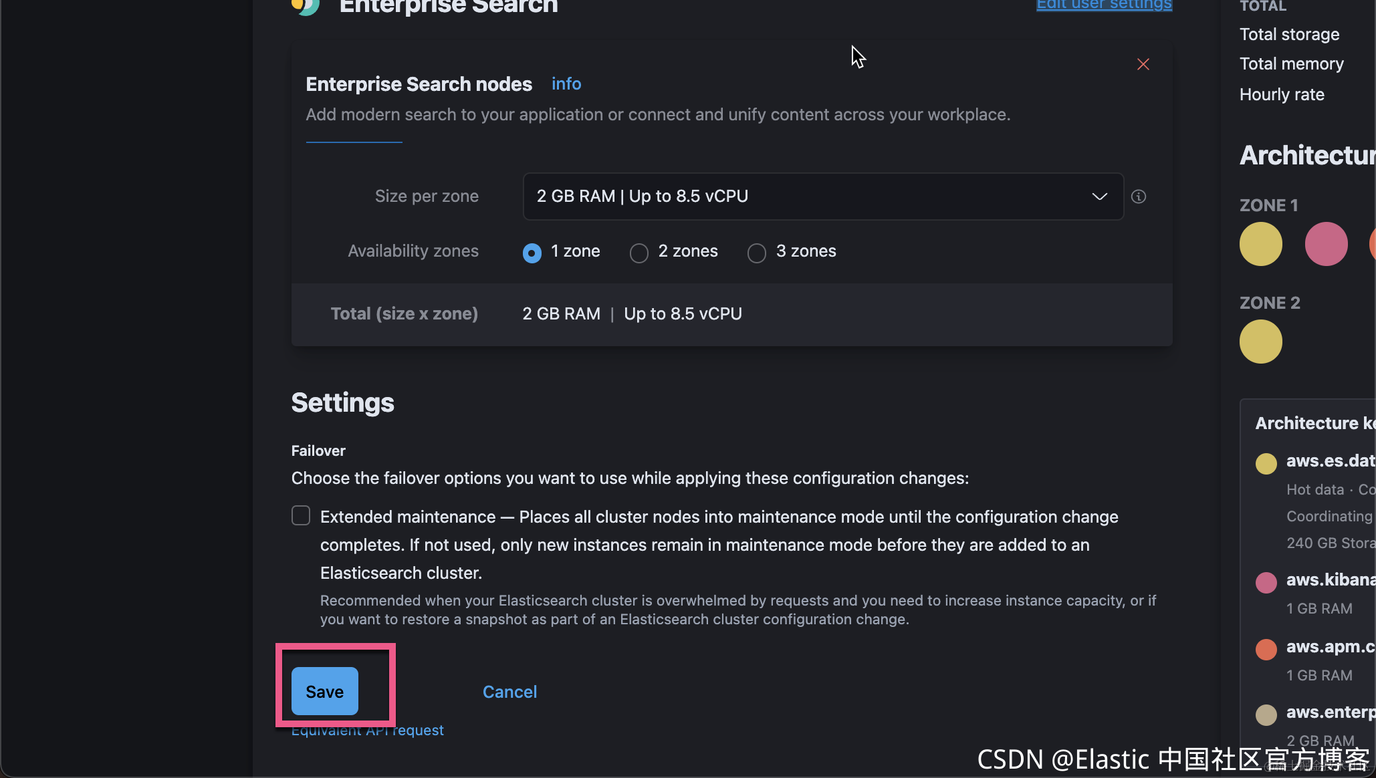Click the red X on Enterprise Search nodes panel

[1143, 64]
